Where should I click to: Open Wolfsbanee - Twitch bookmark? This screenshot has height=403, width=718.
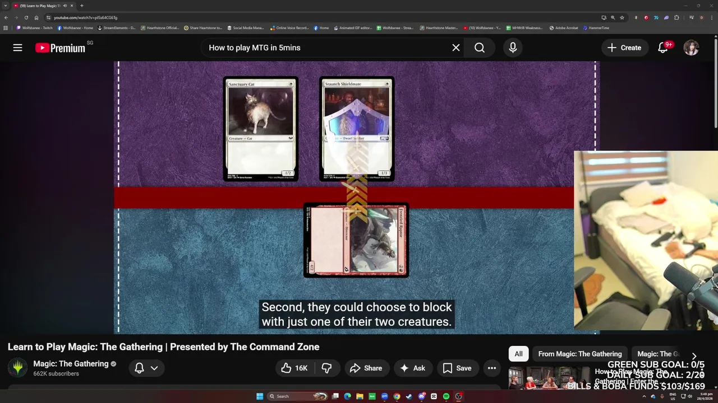click(35, 27)
